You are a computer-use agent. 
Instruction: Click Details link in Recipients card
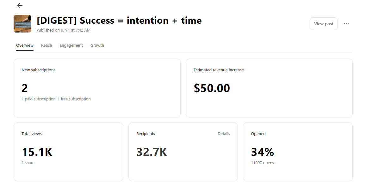pos(224,134)
